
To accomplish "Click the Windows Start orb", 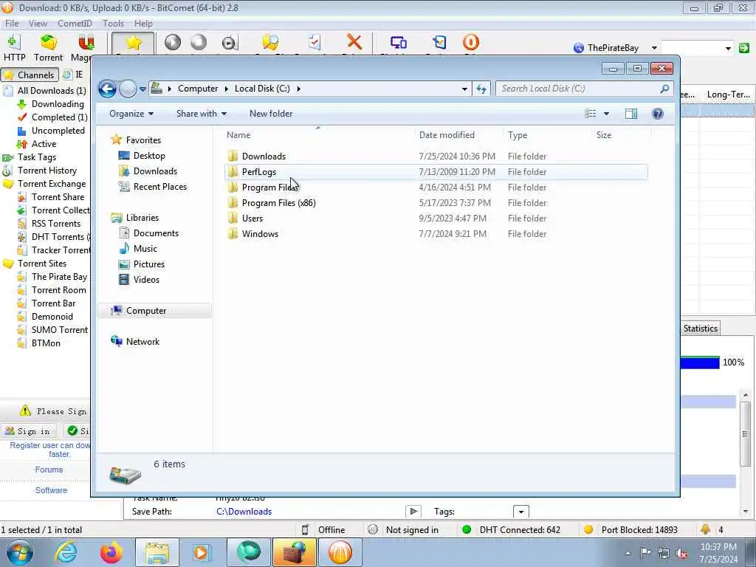I will [20, 552].
